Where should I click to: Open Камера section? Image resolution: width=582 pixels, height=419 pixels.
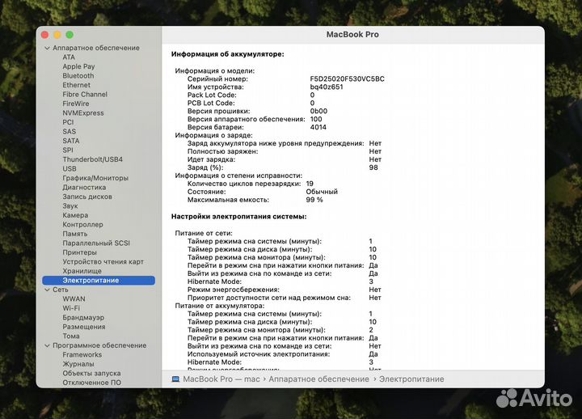click(75, 215)
